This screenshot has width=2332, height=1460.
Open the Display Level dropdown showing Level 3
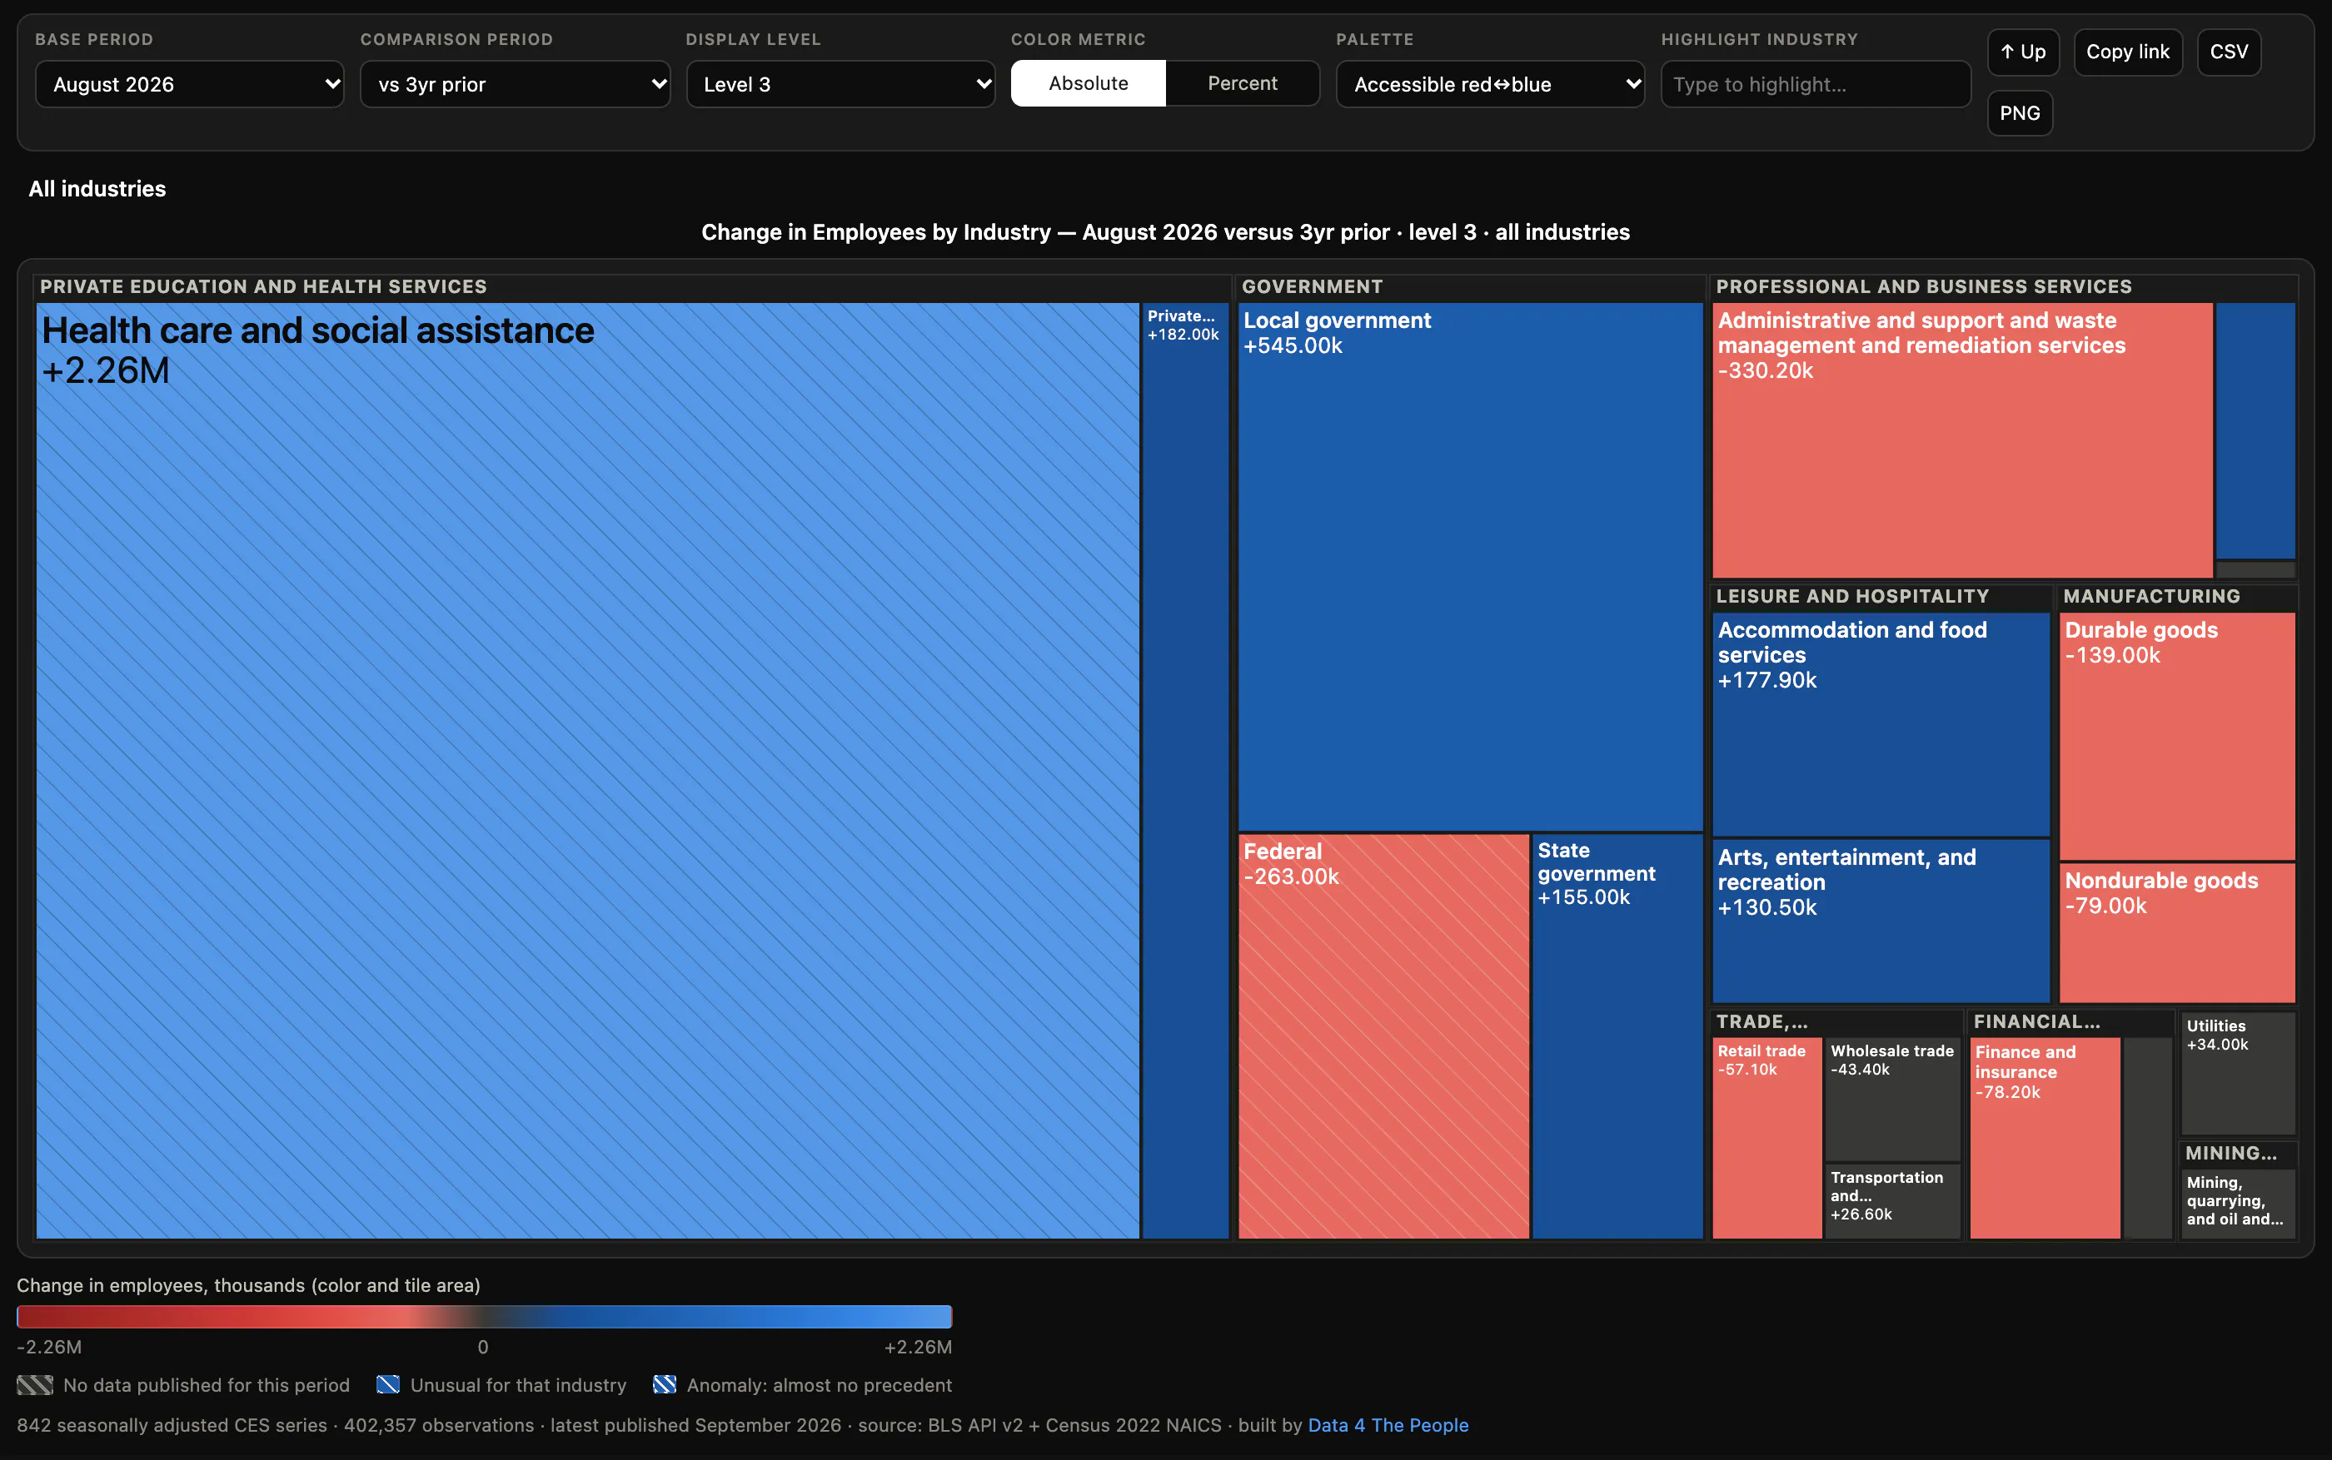pyautogui.click(x=840, y=84)
